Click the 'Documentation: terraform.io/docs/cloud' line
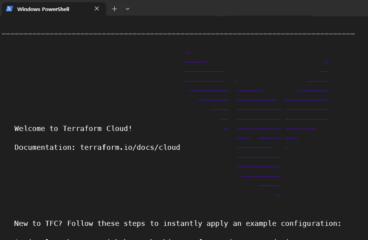The height and width of the screenshot is (240, 368). [x=97, y=147]
